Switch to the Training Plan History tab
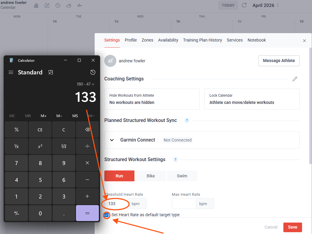This screenshot has height=234, width=312. click(x=202, y=40)
